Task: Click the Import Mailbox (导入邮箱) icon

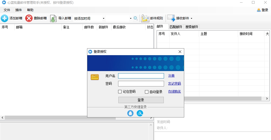Action: click(x=53, y=18)
